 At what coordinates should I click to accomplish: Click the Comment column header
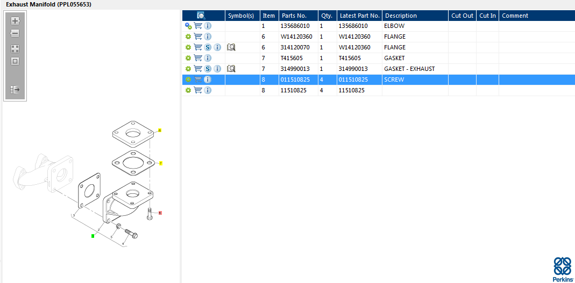click(537, 16)
